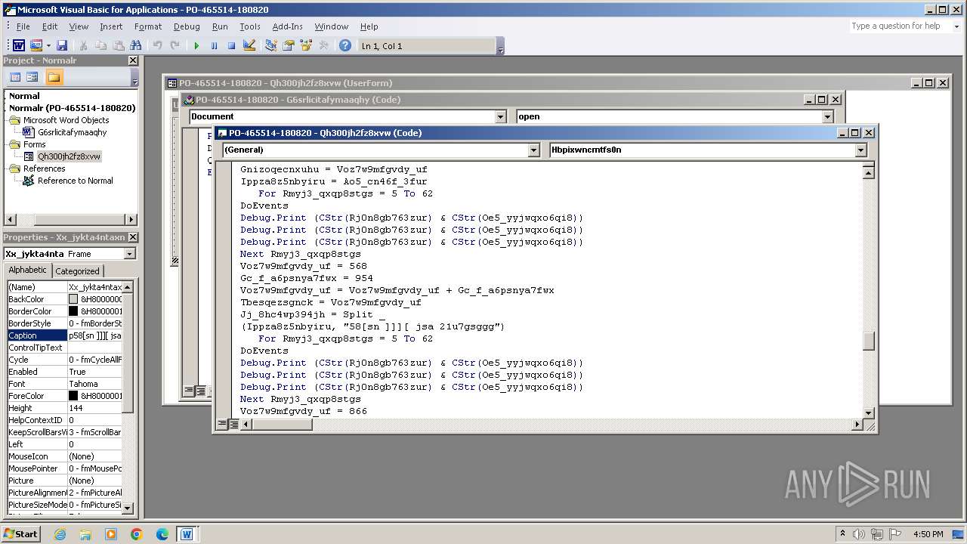This screenshot has width=967, height=544.
Task: Open the Debug menu
Action: click(x=187, y=26)
